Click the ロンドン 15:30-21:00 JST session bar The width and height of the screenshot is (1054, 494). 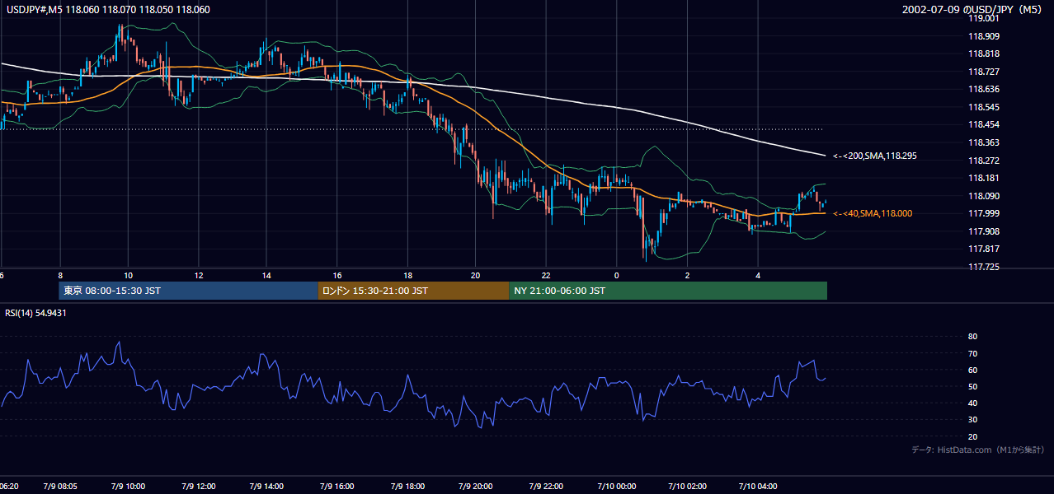point(413,291)
